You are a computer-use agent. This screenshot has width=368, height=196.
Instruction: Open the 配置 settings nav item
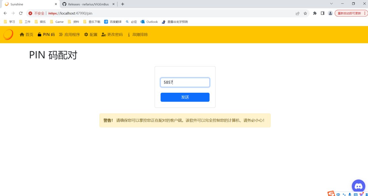point(91,35)
